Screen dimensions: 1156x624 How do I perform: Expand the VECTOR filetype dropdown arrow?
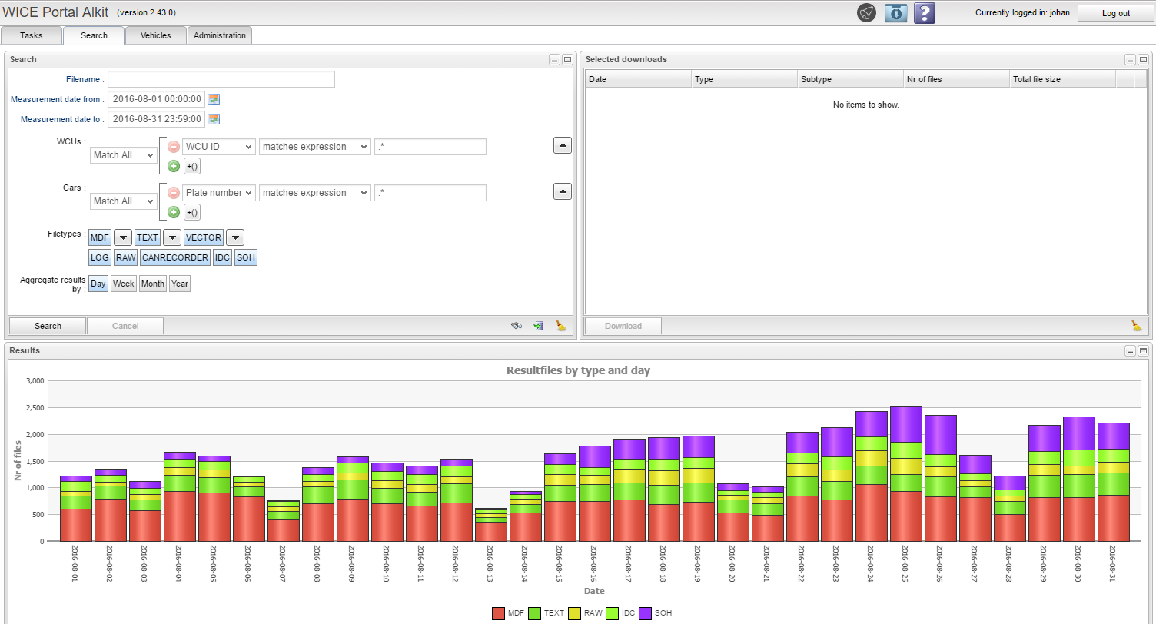pyautogui.click(x=235, y=238)
